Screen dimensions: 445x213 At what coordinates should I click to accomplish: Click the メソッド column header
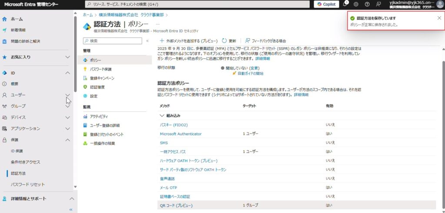(165, 106)
